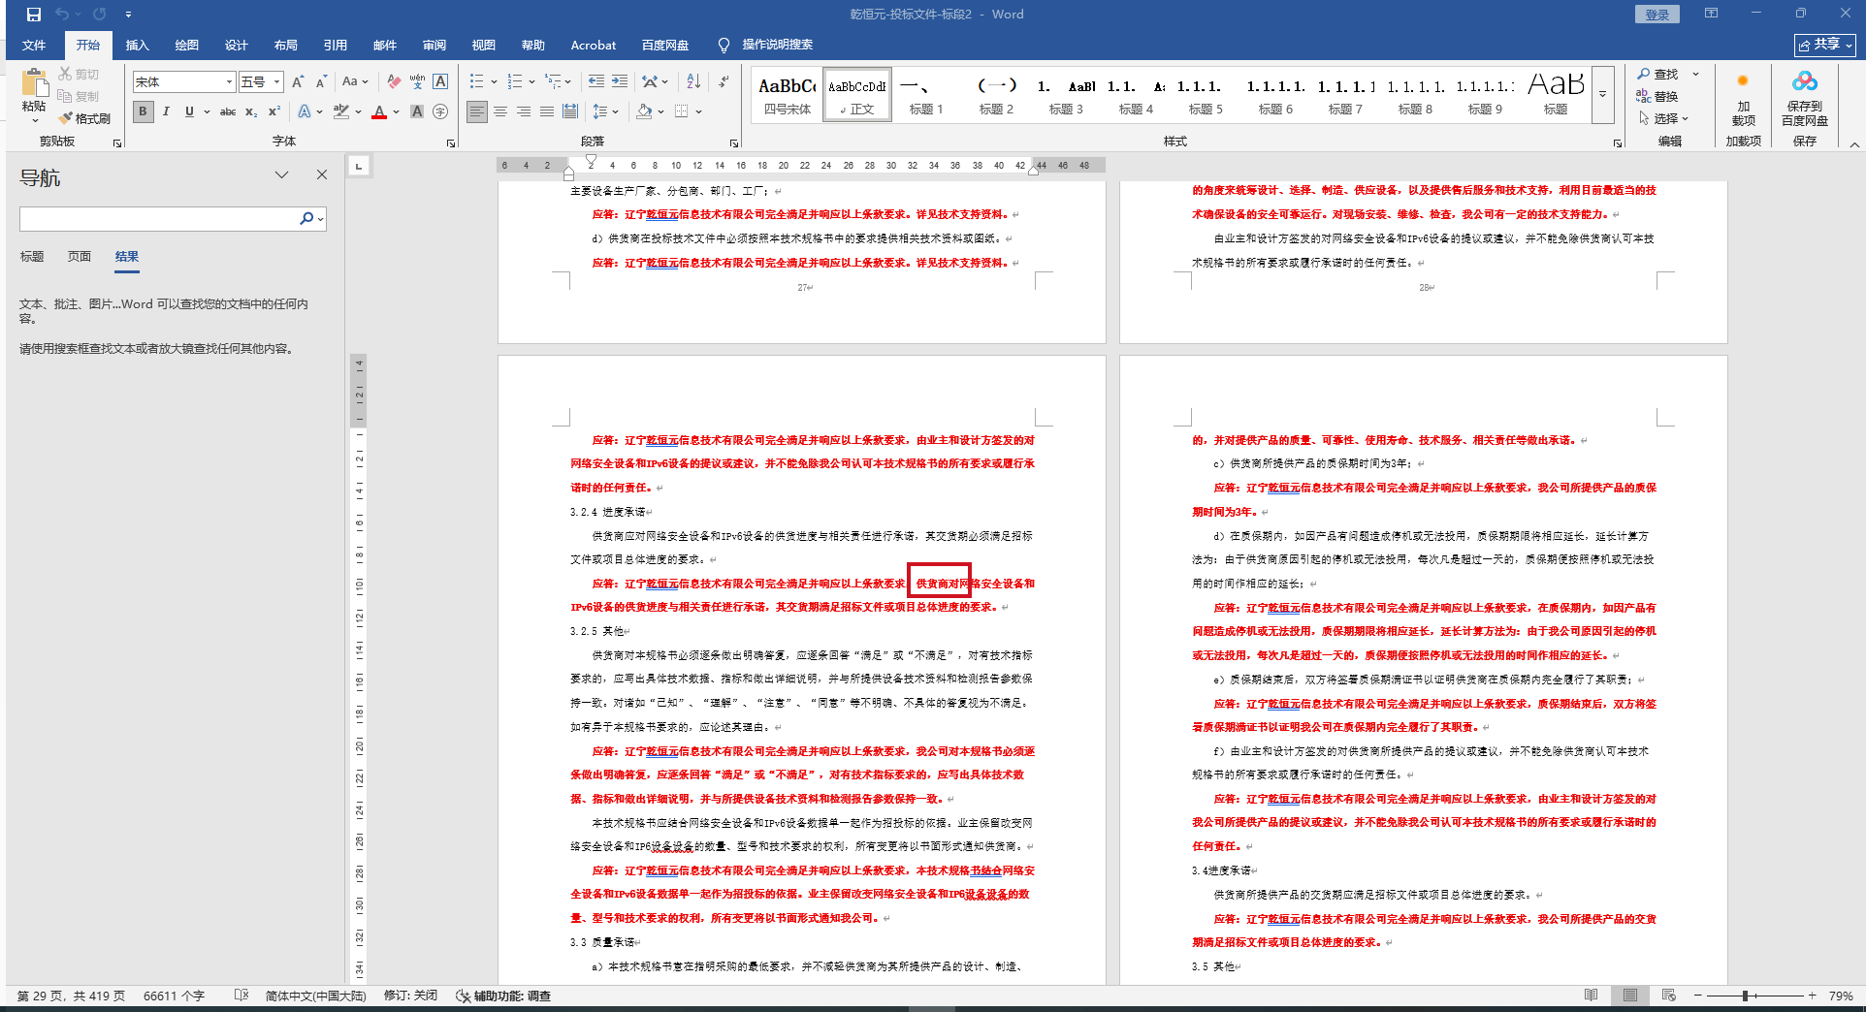The width and height of the screenshot is (1866, 1012).
Task: Click the tab selector at ruler corner
Action: (359, 166)
